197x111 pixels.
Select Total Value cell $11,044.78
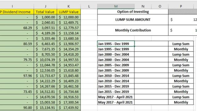(45, 65)
